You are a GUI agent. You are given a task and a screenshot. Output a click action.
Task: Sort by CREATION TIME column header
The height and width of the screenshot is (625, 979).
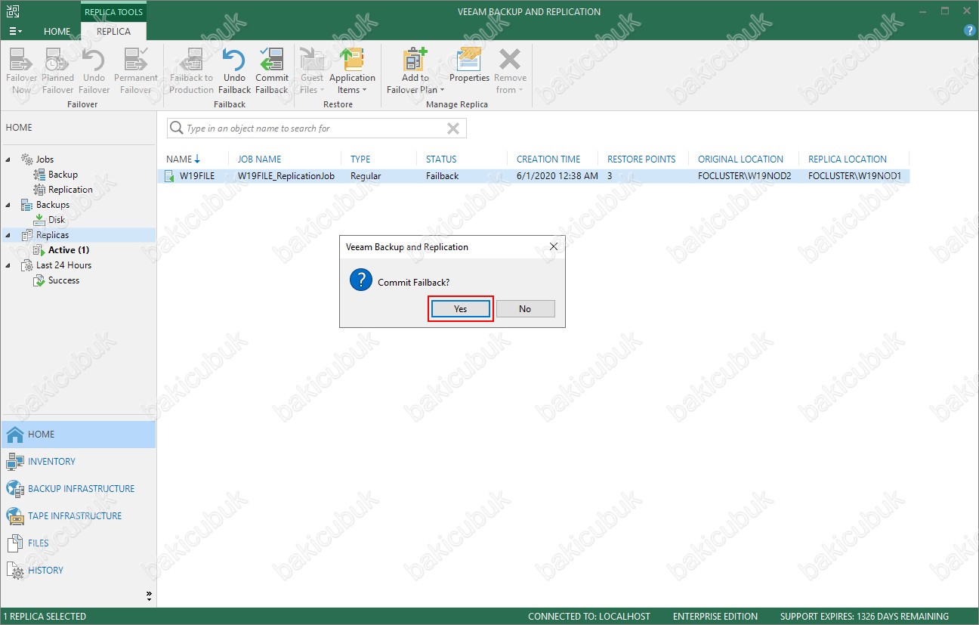coord(548,159)
